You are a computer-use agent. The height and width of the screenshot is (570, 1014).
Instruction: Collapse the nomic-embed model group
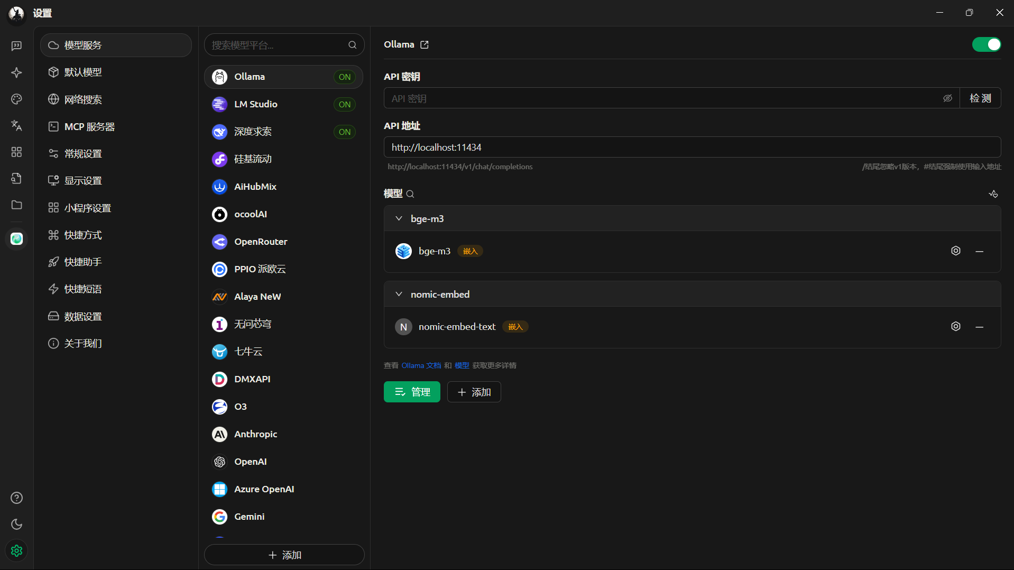click(399, 294)
